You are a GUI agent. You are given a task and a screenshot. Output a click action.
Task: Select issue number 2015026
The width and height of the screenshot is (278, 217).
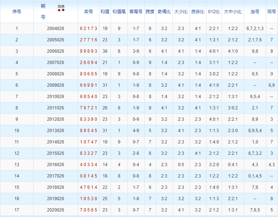[56, 153]
